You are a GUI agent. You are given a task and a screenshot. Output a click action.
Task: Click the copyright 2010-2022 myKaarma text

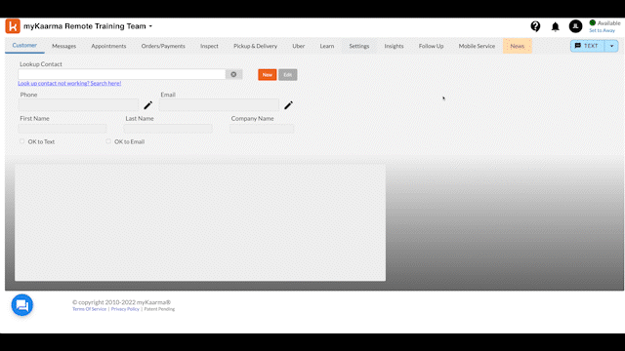121,302
